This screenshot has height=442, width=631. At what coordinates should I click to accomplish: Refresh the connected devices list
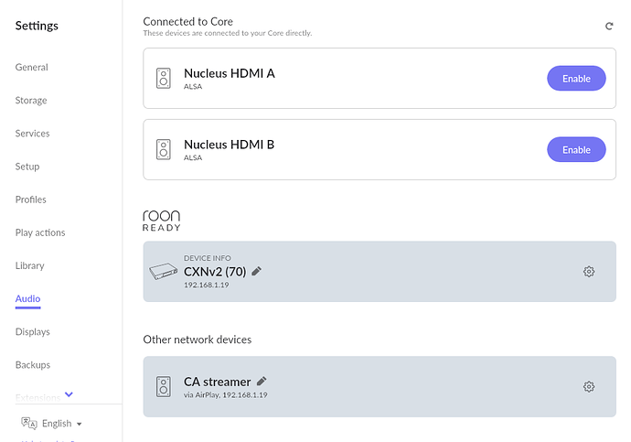click(x=609, y=27)
